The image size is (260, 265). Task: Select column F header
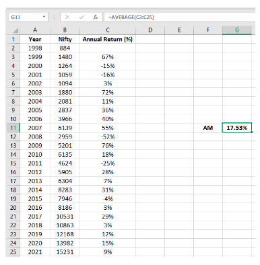(x=208, y=30)
